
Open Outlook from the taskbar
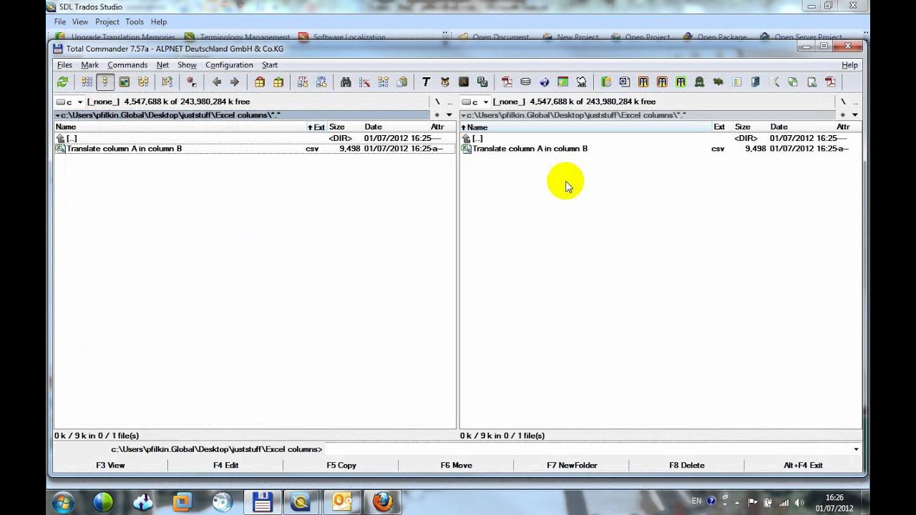tap(342, 502)
